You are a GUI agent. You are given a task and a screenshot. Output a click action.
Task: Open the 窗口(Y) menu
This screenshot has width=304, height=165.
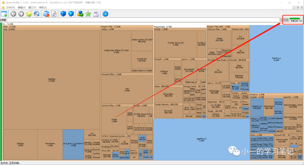point(32,8)
